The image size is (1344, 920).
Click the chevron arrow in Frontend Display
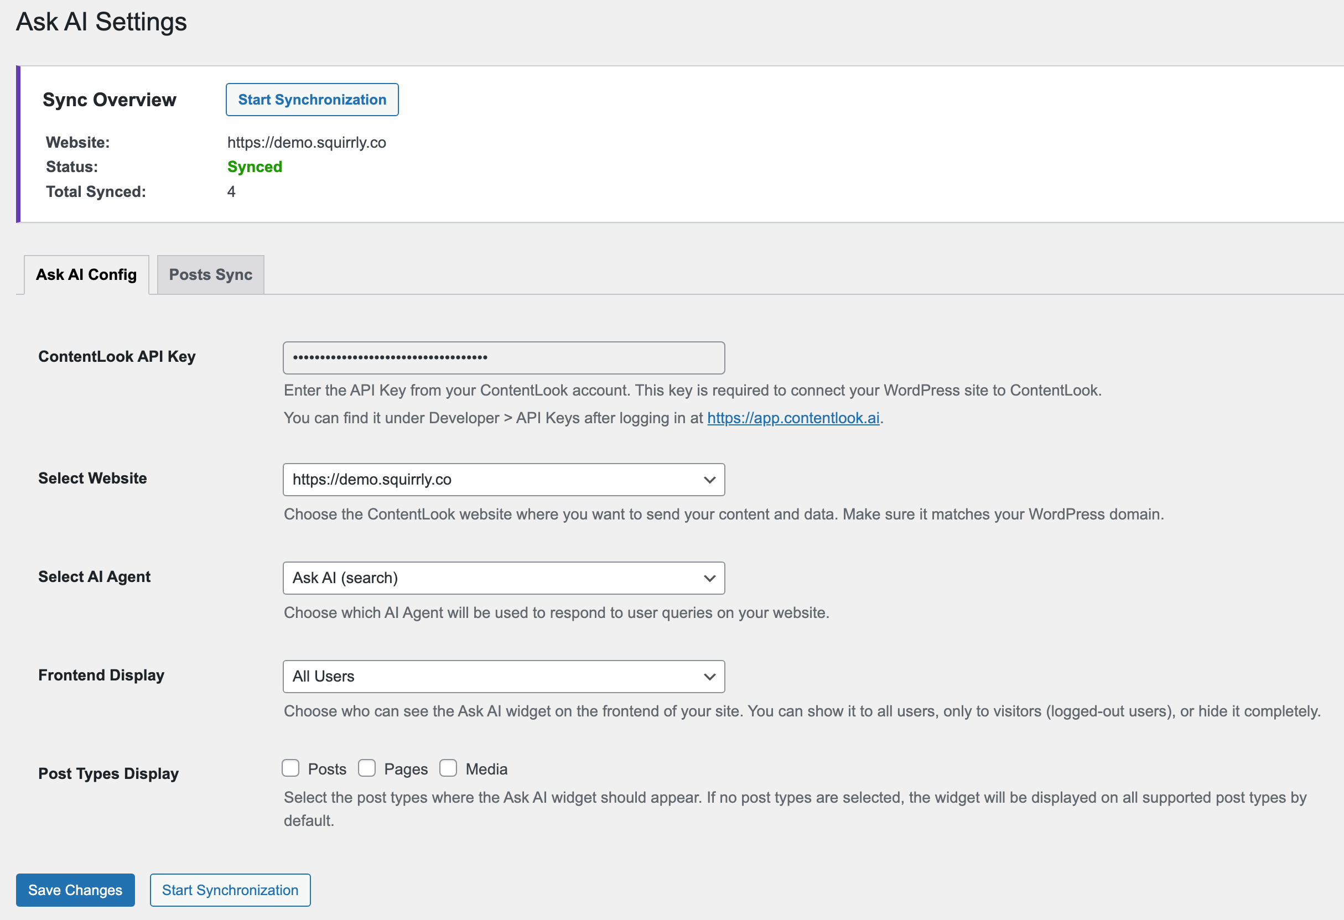[709, 677]
